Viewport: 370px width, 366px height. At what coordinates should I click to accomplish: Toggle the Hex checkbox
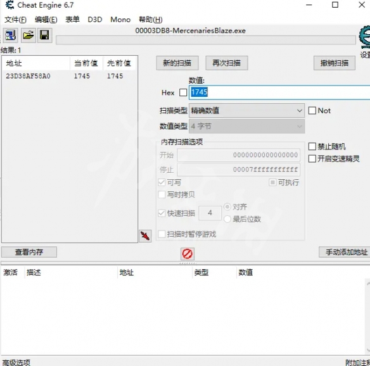[183, 92]
